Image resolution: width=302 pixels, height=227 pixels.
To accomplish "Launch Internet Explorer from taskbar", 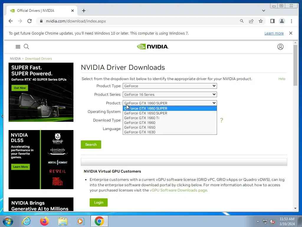I will click(26, 221).
